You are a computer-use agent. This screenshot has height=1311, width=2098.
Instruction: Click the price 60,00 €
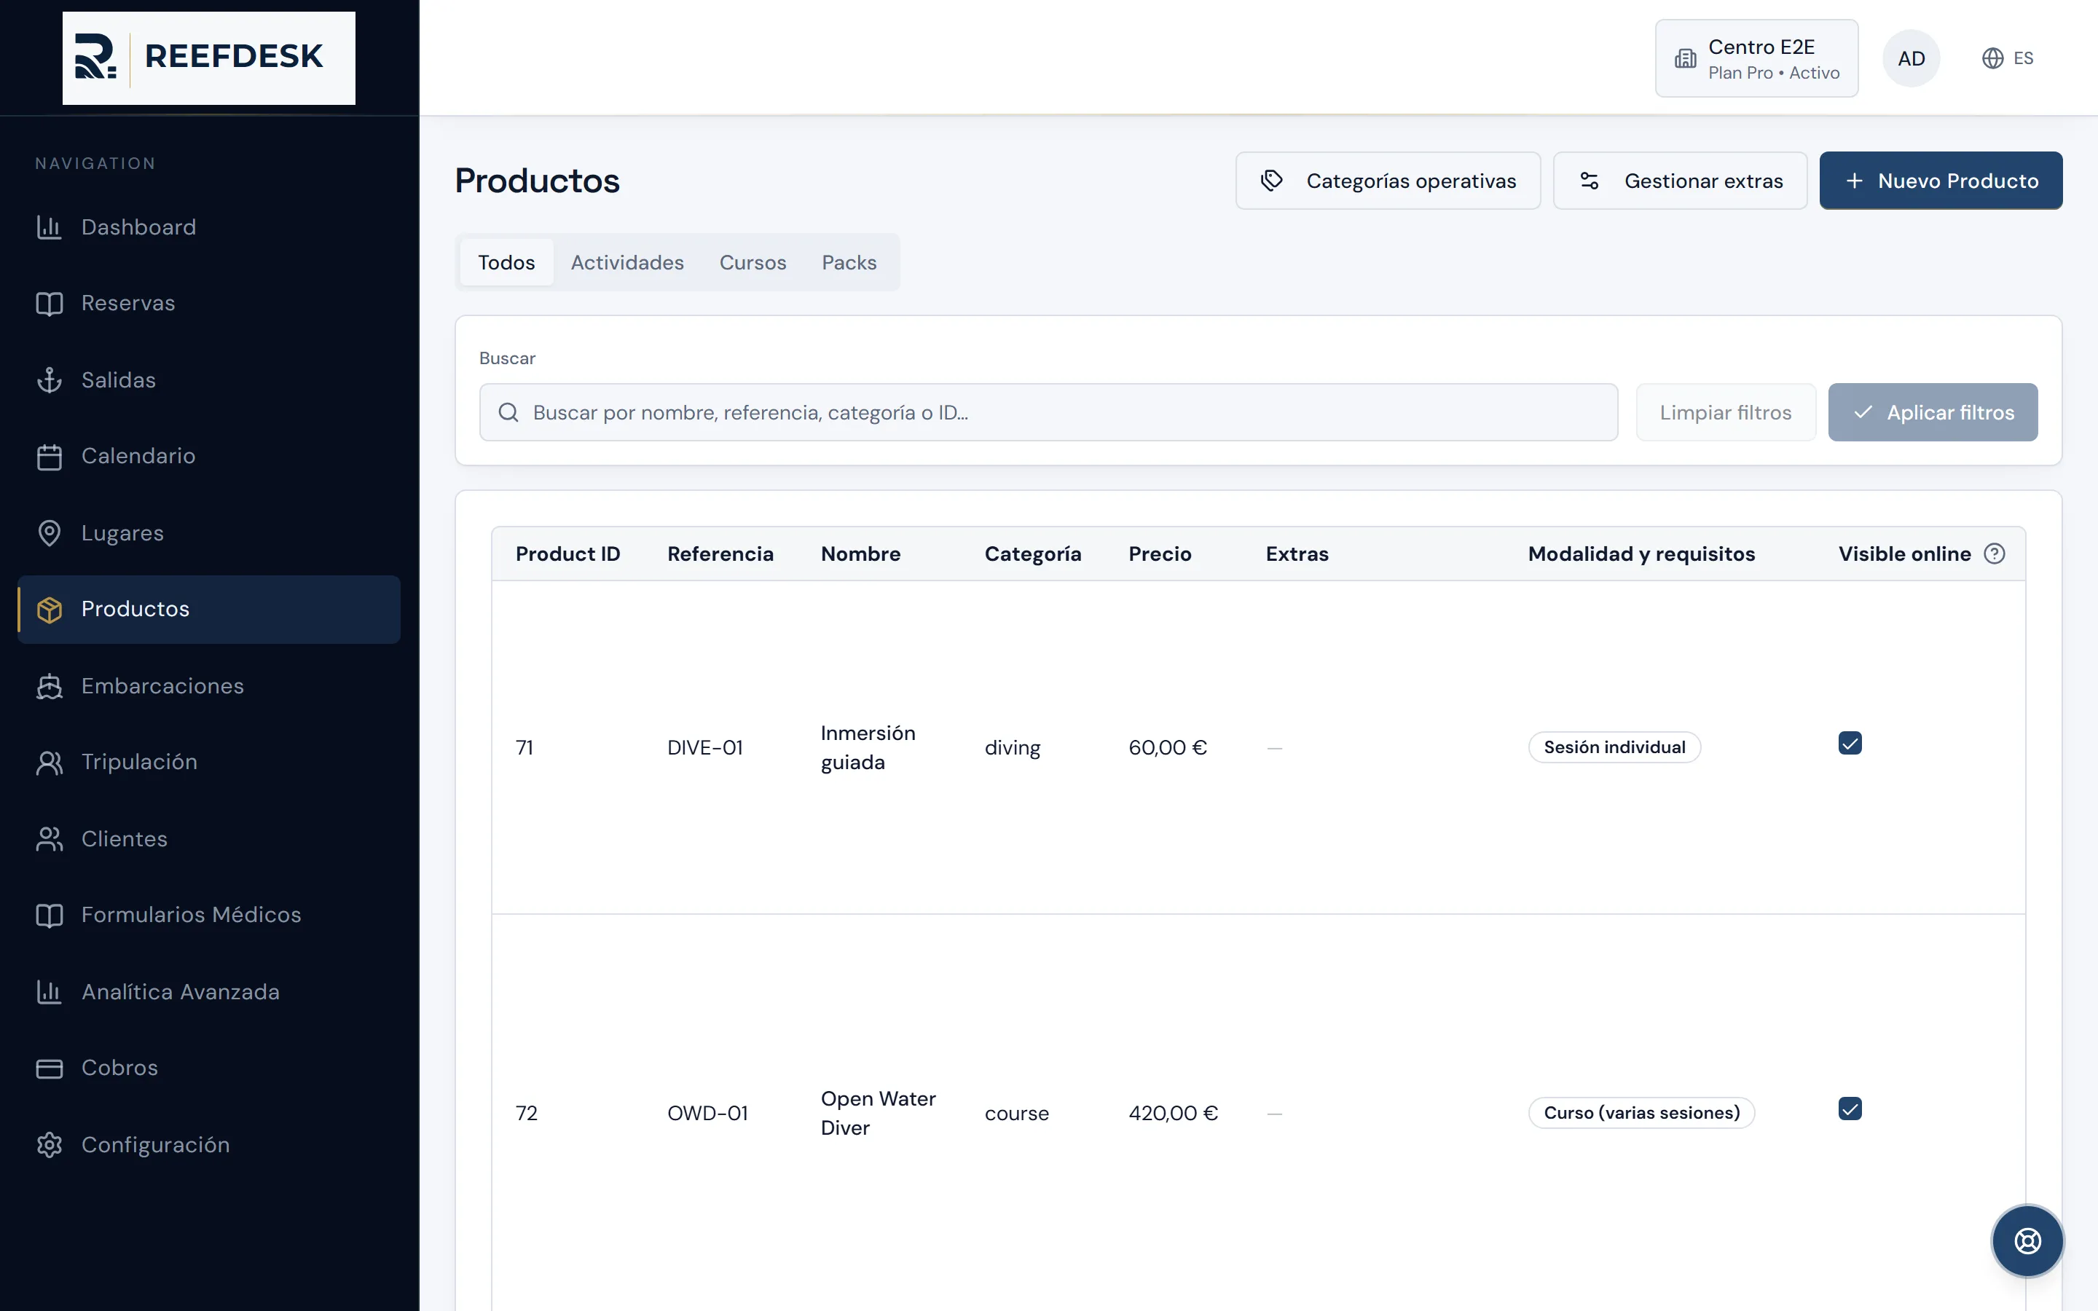pyautogui.click(x=1168, y=747)
